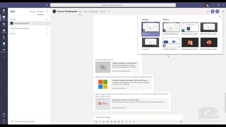The height and width of the screenshot is (127, 226).
Task: Switch to the Contacts chat list
Action: (x=40, y=12)
